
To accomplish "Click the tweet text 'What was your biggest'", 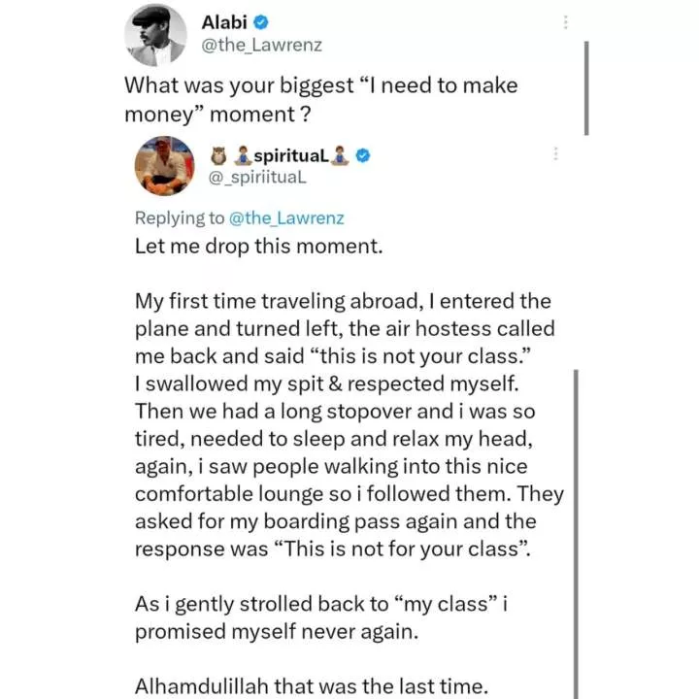I will coord(239,85).
